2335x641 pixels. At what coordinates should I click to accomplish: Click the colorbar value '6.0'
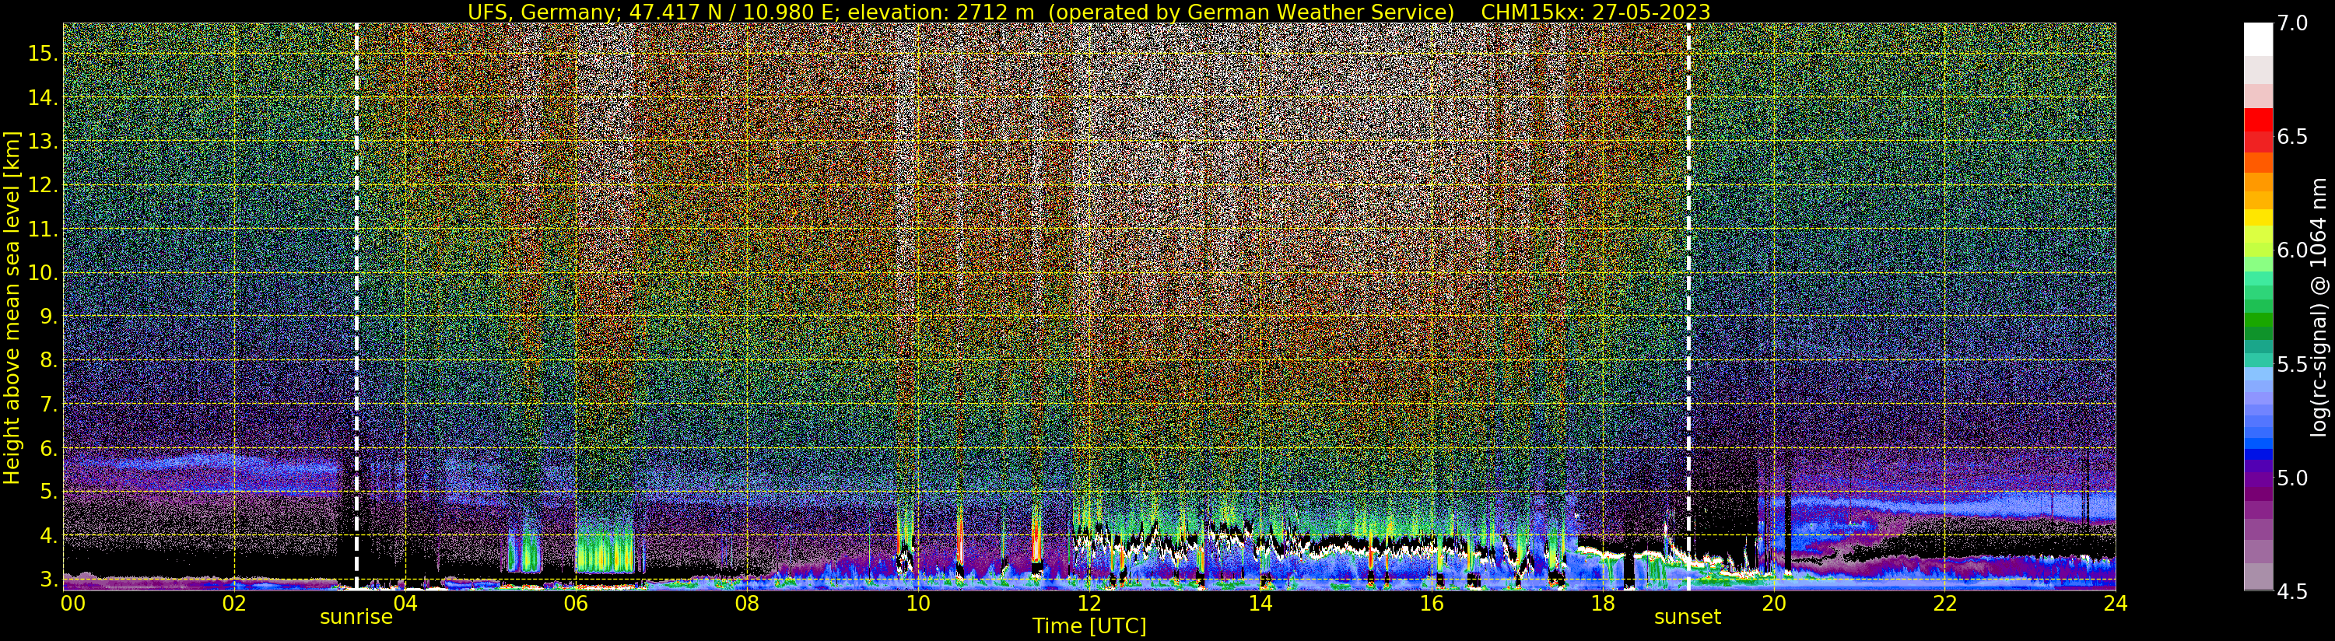[2292, 250]
